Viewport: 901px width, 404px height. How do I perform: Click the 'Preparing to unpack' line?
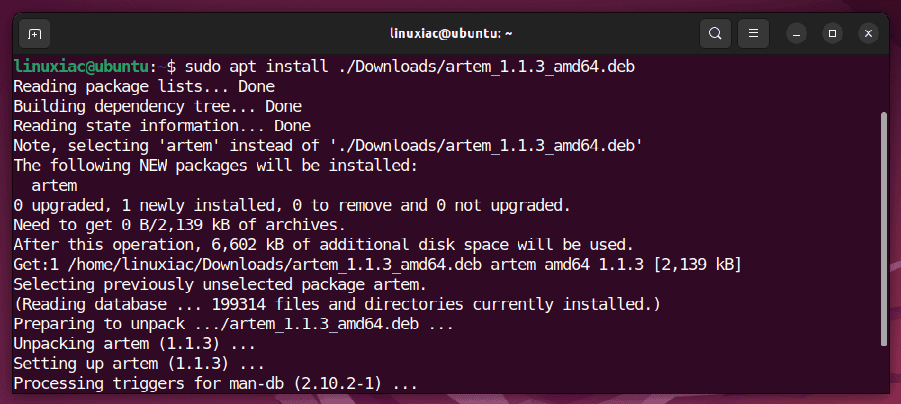click(x=233, y=324)
